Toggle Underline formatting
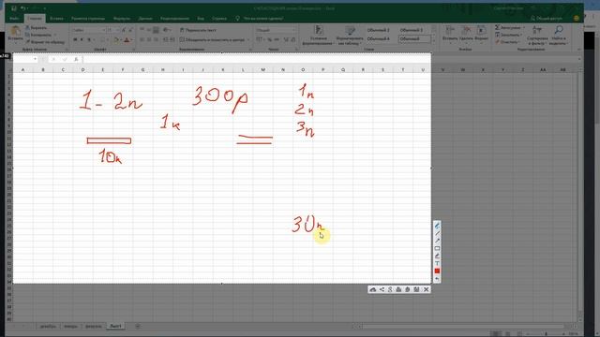 (89, 39)
